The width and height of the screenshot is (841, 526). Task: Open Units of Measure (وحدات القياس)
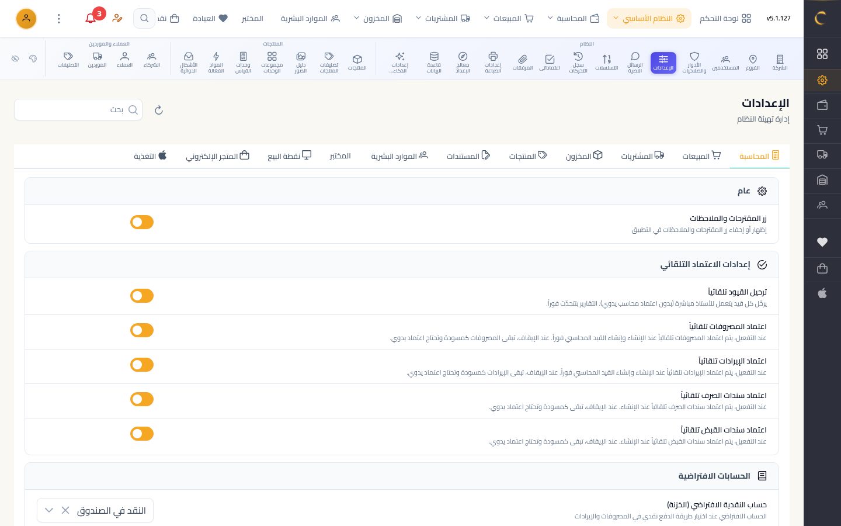point(243,63)
